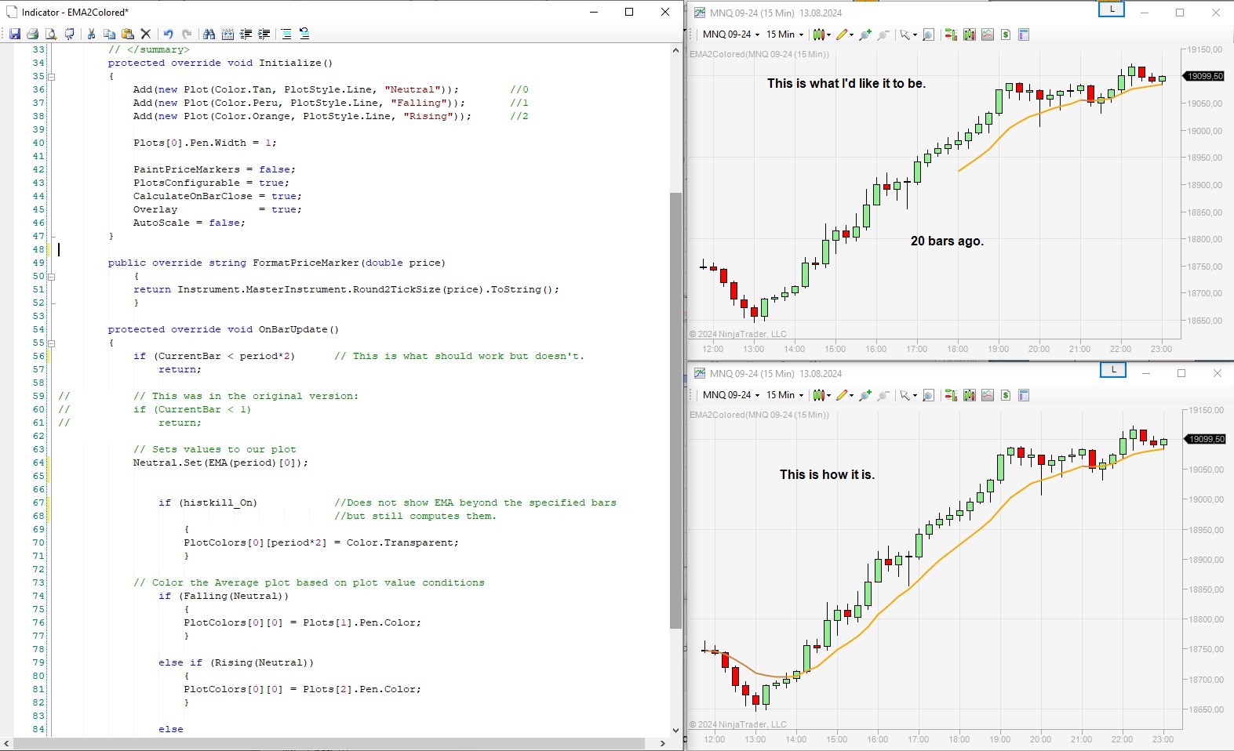Increase indent of selected code
1234x751 pixels.
pyautogui.click(x=264, y=34)
